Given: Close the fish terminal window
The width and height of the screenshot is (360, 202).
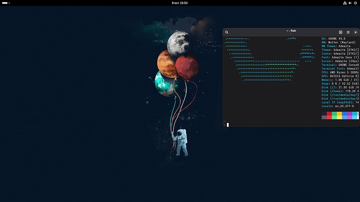Looking at the screenshot, I should point(356,32).
